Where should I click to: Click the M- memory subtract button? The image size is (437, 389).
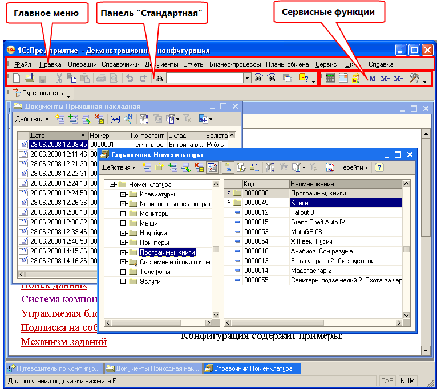tap(399, 79)
